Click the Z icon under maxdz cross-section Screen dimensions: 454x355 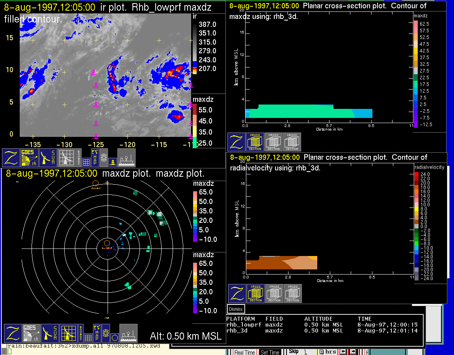point(236,142)
